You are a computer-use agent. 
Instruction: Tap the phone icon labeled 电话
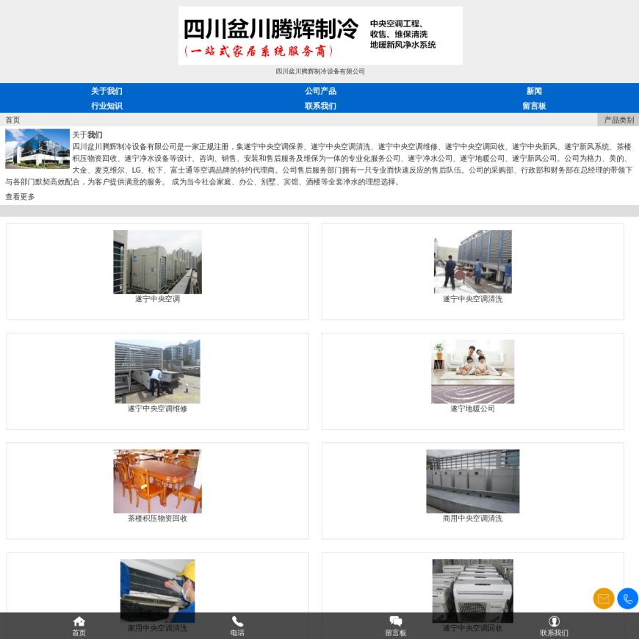point(237,621)
